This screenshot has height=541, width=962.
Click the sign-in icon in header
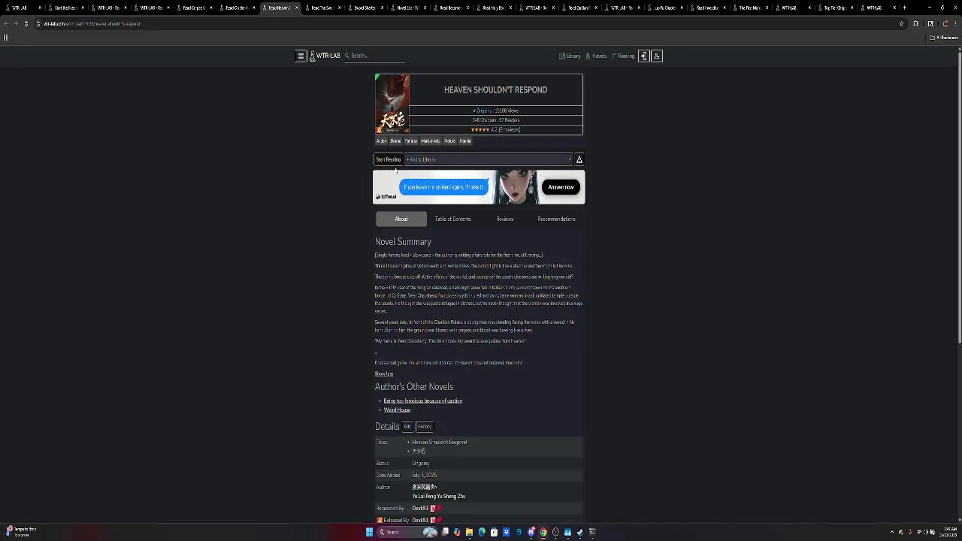[643, 56]
